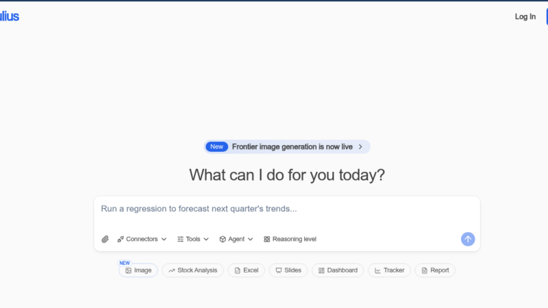
Task: Click the chart icon on Tracker chip
Action: 377,270
